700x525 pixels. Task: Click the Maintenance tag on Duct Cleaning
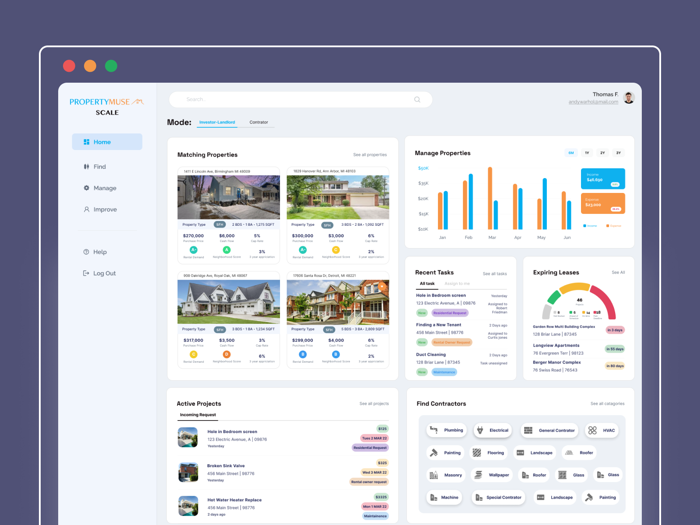tap(444, 372)
